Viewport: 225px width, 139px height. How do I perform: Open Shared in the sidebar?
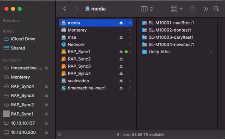click(14, 48)
